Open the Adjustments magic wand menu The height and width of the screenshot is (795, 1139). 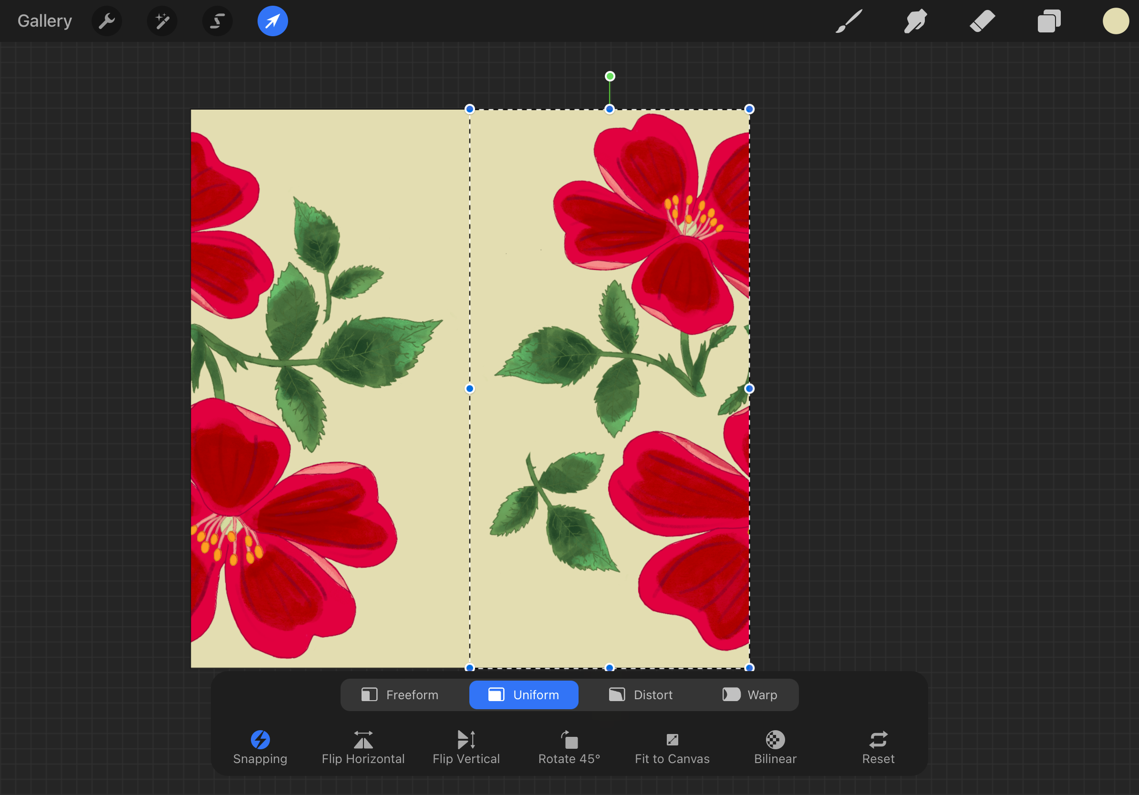tap(162, 21)
